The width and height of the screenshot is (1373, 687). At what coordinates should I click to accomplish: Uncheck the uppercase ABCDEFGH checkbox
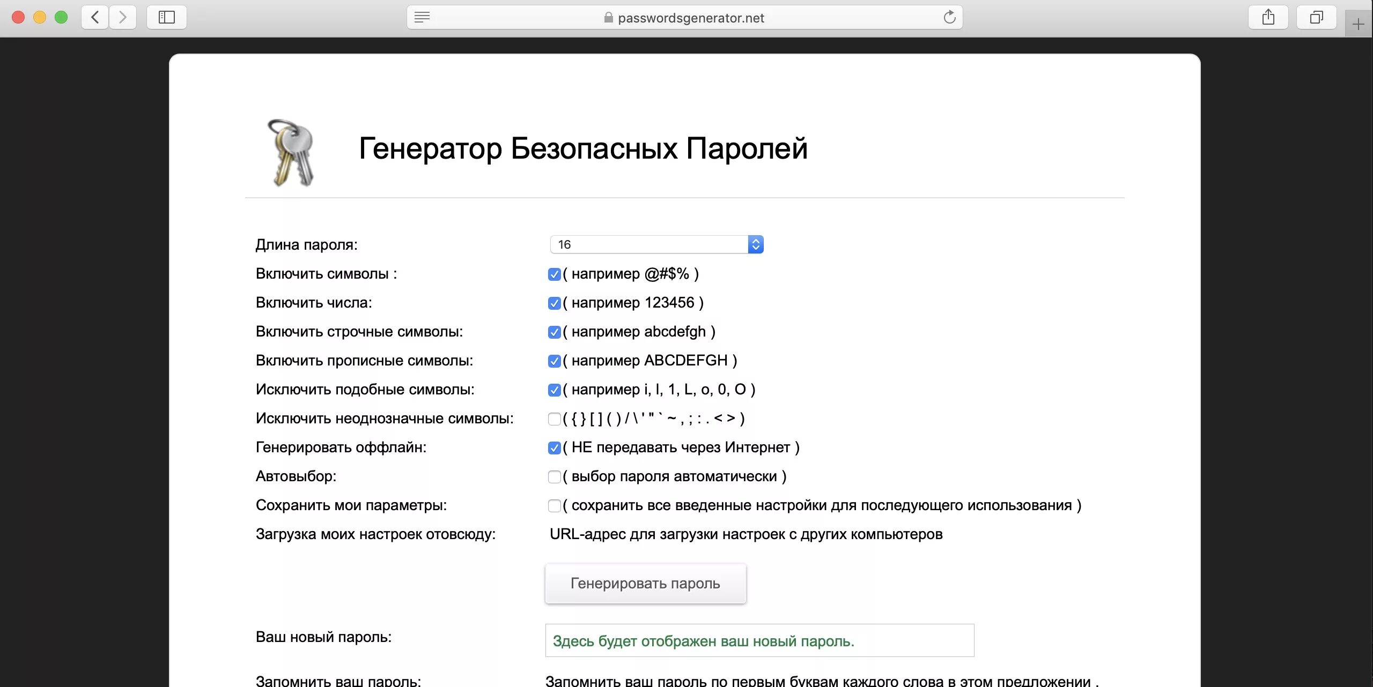click(554, 361)
